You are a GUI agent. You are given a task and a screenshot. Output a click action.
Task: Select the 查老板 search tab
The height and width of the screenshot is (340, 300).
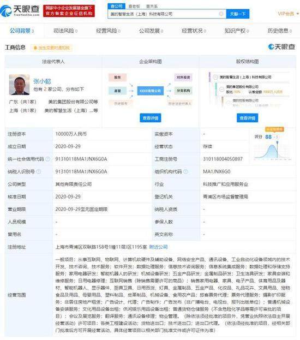pos(134,7)
